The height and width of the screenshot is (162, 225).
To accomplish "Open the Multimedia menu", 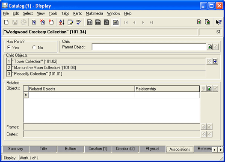I will [x=95, y=14].
